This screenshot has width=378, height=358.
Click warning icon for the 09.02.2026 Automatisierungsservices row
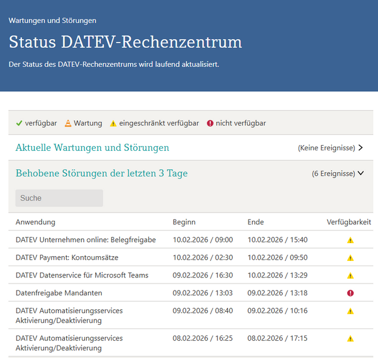pyautogui.click(x=350, y=311)
